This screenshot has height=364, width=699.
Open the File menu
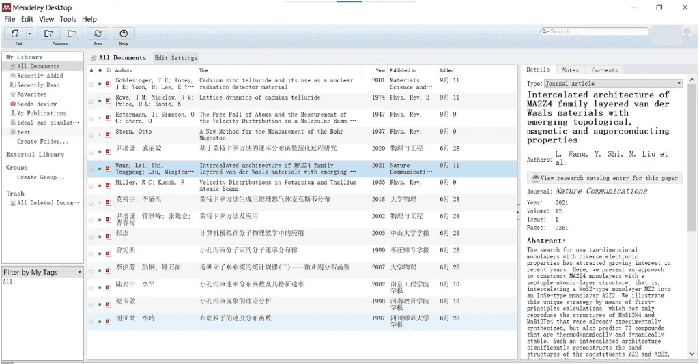[x=10, y=19]
